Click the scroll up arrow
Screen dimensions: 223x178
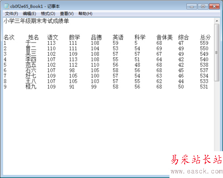[217, 21]
